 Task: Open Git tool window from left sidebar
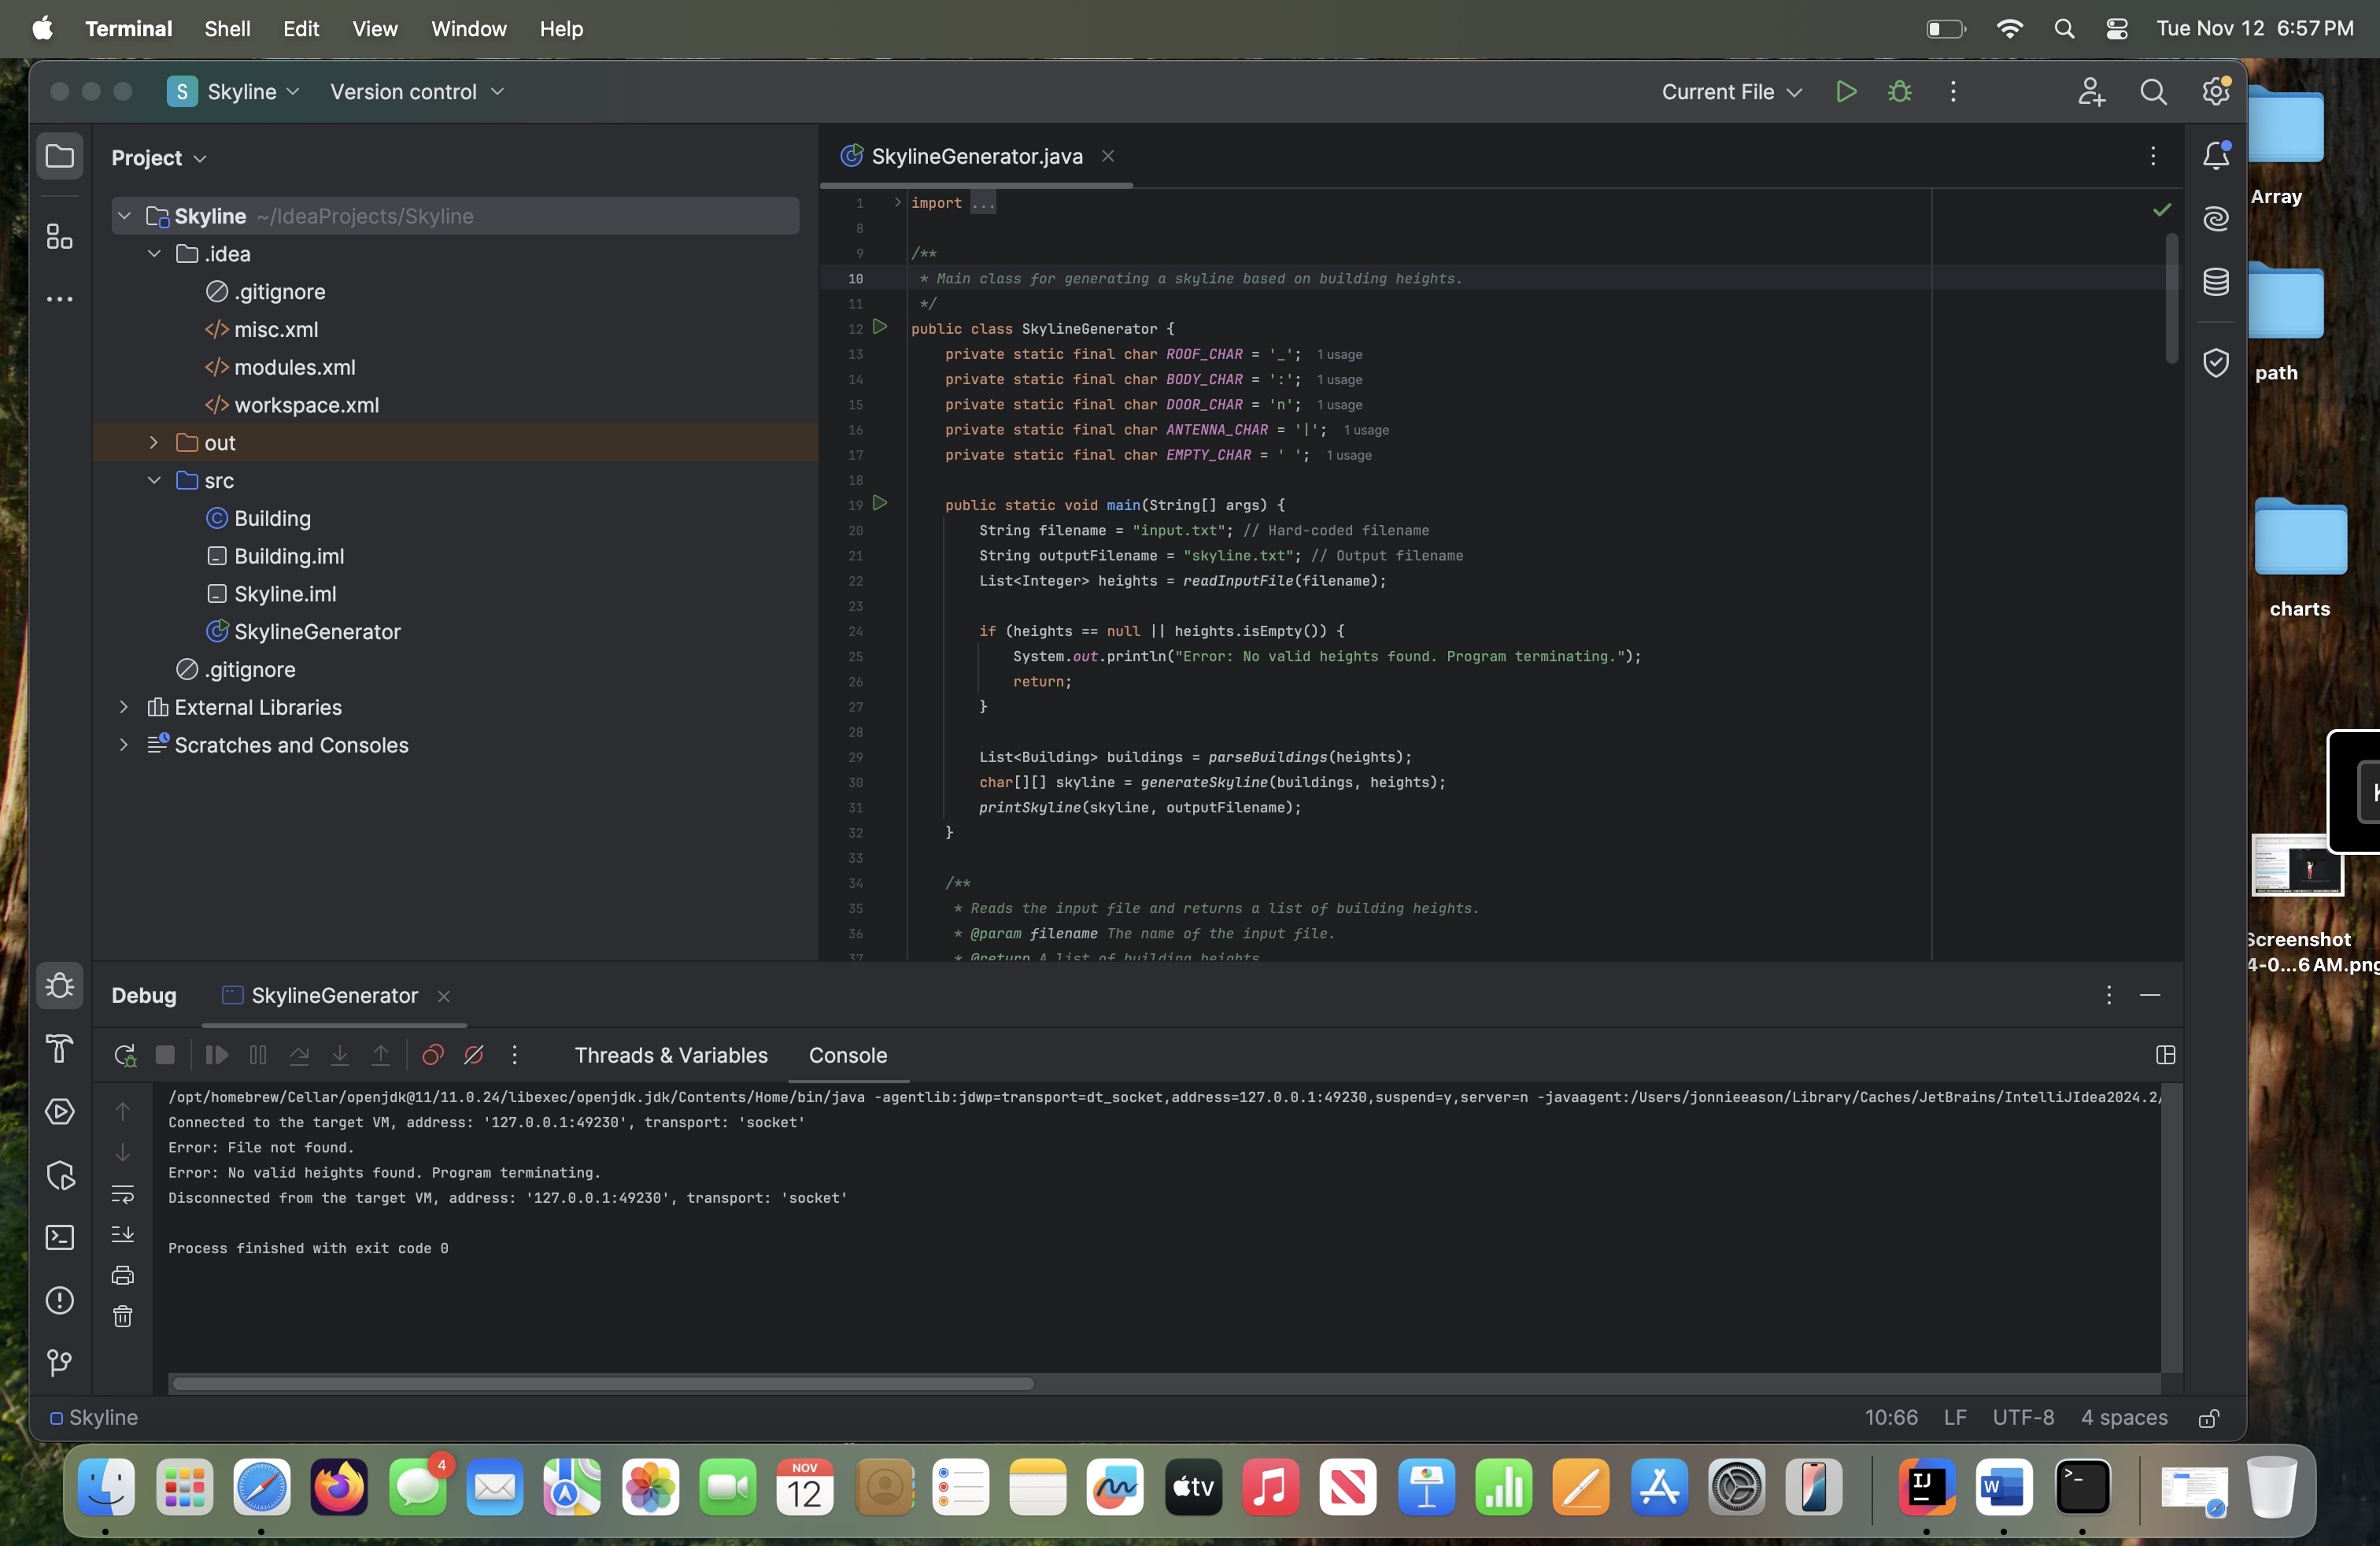[x=60, y=1362]
